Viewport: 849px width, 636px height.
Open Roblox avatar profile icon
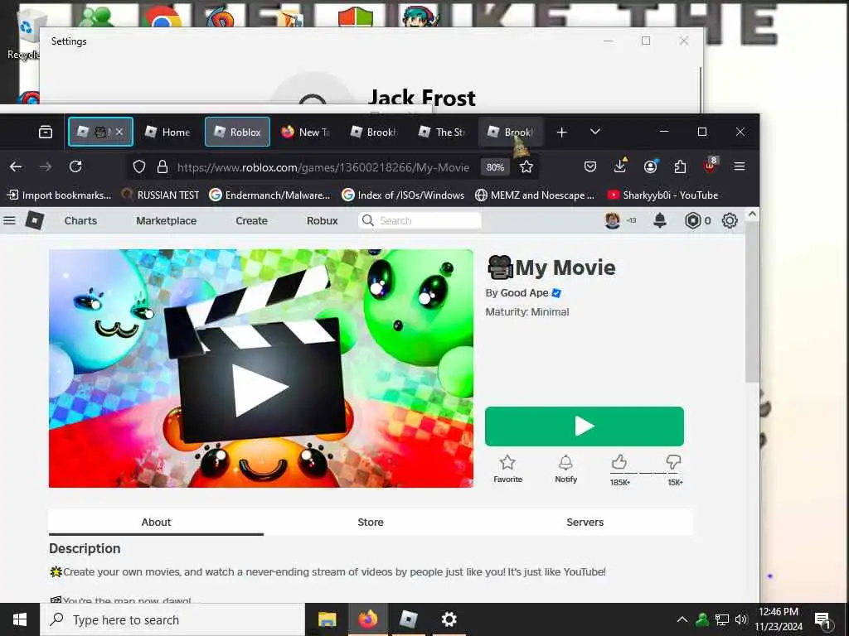(x=613, y=220)
